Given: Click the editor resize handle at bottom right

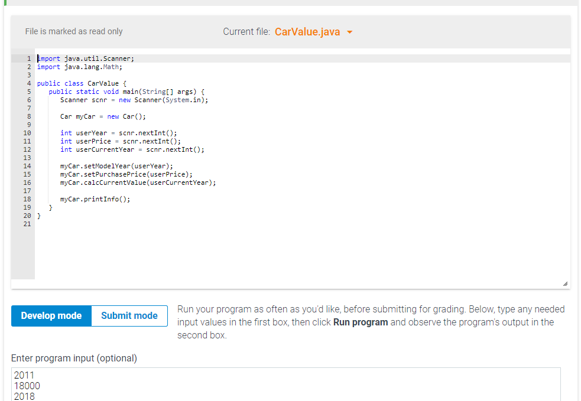Looking at the screenshot, I should (x=566, y=283).
